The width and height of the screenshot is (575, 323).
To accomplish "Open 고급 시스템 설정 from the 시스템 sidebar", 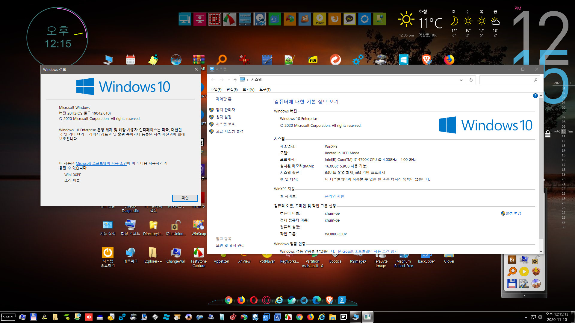I will (x=229, y=131).
